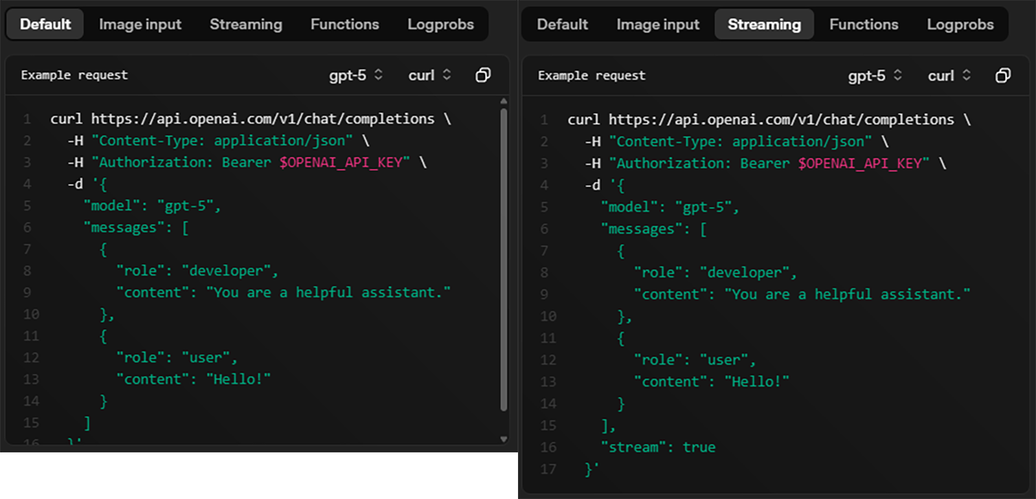The image size is (1036, 499).
Task: Select the Default tab in left panel
Action: click(45, 24)
